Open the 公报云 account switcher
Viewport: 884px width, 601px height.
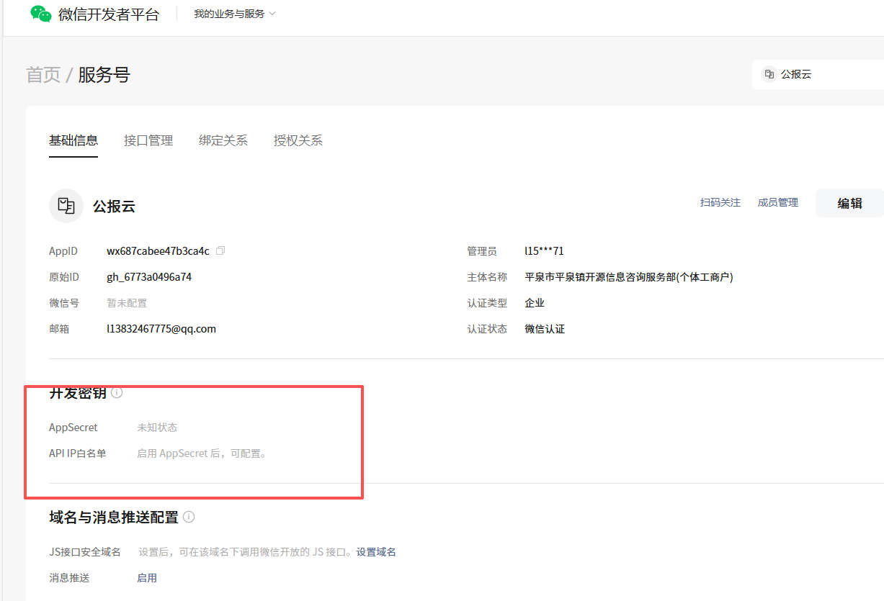[818, 74]
